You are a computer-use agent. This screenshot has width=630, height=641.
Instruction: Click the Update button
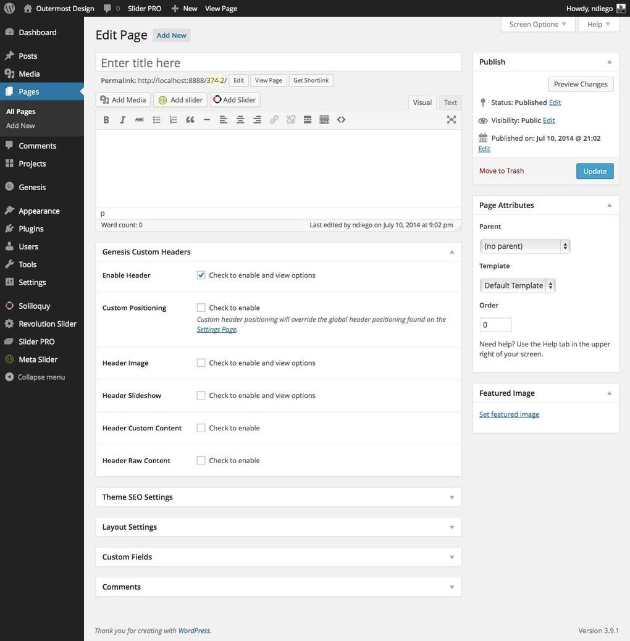point(594,171)
